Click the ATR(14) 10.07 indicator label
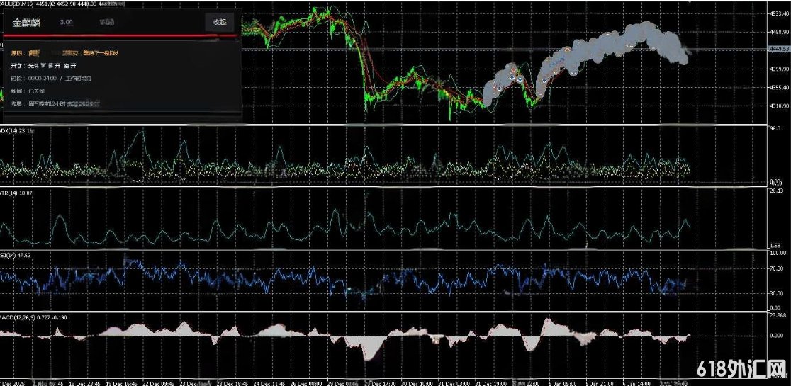Screen dimensions: 791x386 pyautogui.click(x=18, y=193)
